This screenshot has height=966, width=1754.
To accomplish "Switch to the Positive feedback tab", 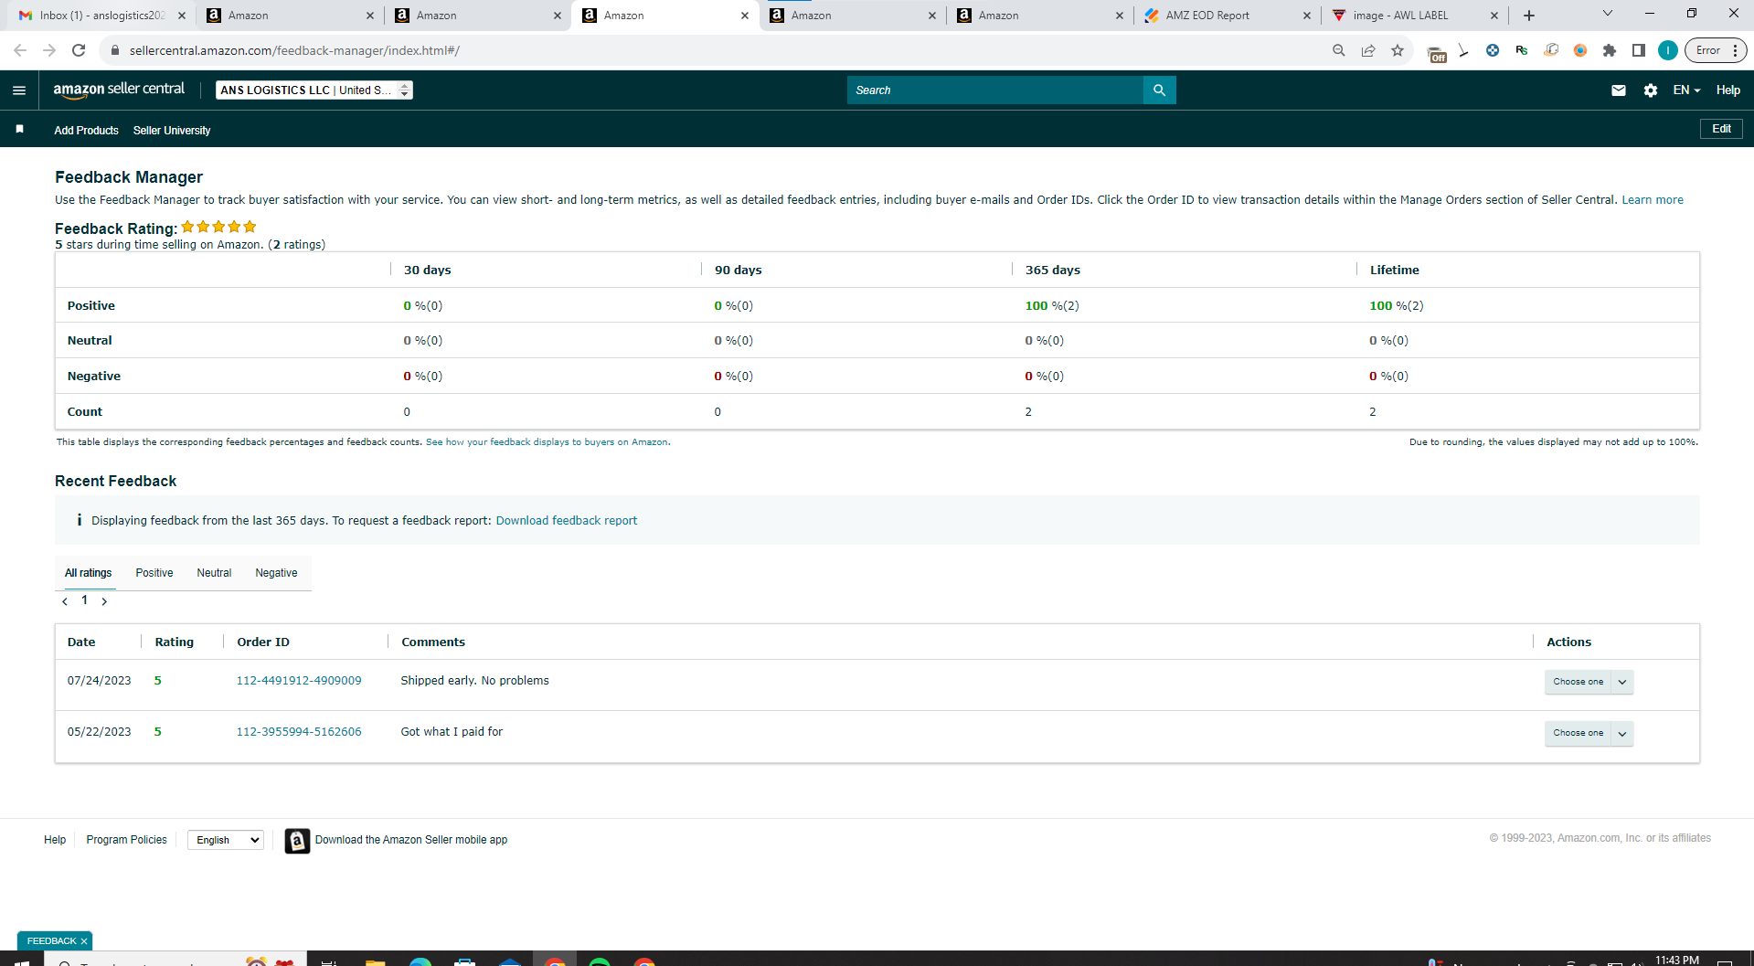I will click(154, 573).
